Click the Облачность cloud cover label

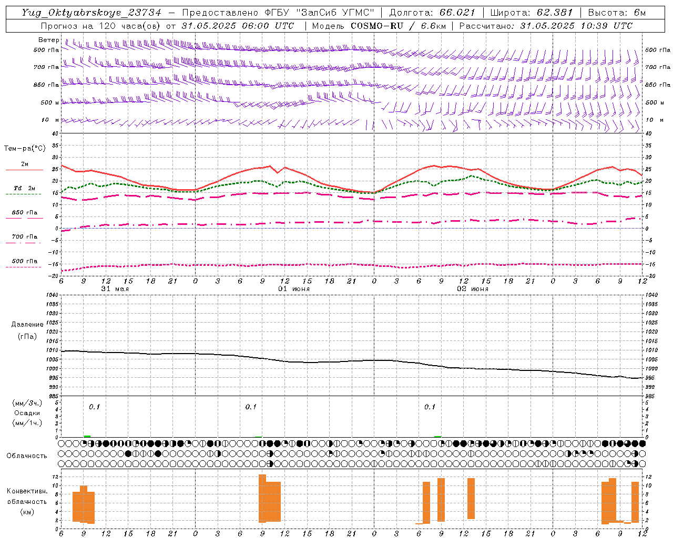pyautogui.click(x=27, y=456)
